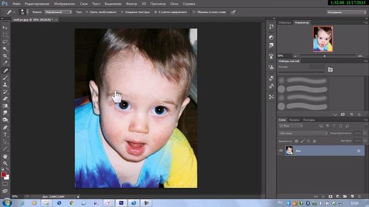Open the Clone Source panel icon
The image size is (369, 207).
(x=272, y=67)
